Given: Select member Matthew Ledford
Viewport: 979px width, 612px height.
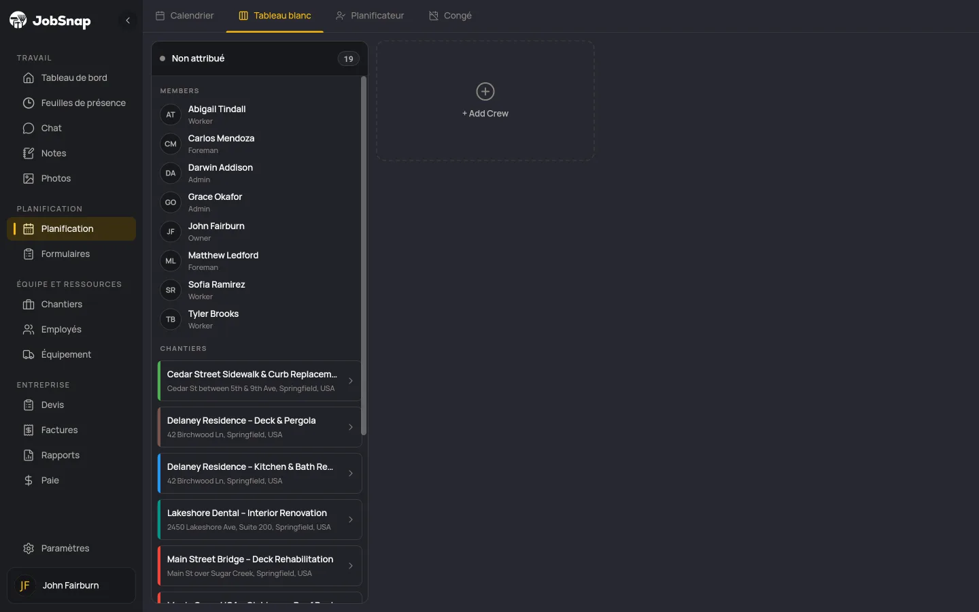Looking at the screenshot, I should click(x=258, y=260).
